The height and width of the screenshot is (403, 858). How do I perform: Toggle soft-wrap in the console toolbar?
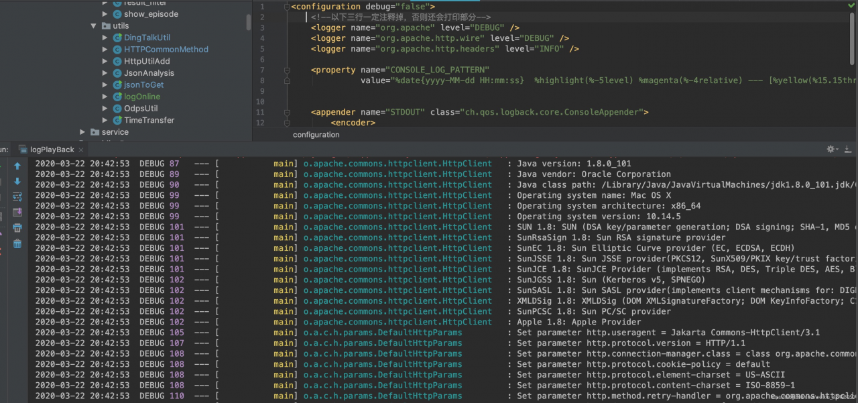[x=17, y=196]
